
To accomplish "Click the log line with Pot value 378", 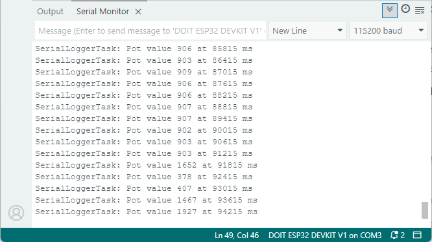I will (x=144, y=177).
